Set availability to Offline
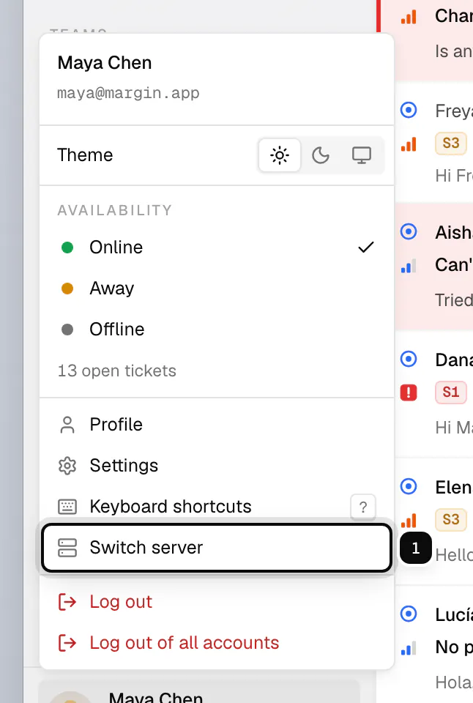This screenshot has height=703, width=473. click(217, 330)
